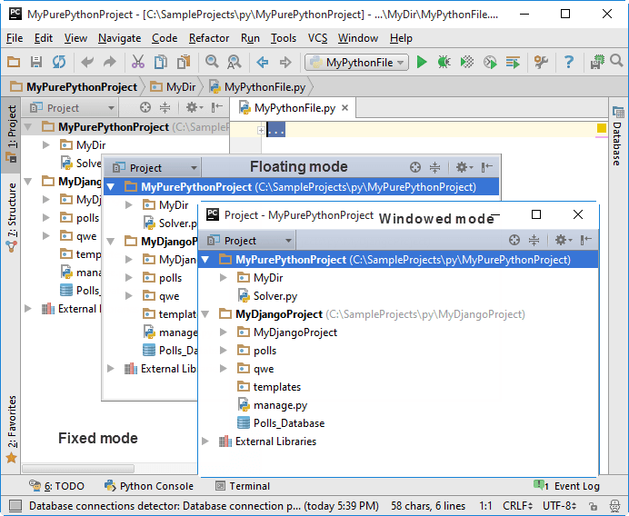Image resolution: width=629 pixels, height=516 pixels.
Task: Click Collapse All in Windowed mode panel
Action: click(x=534, y=240)
